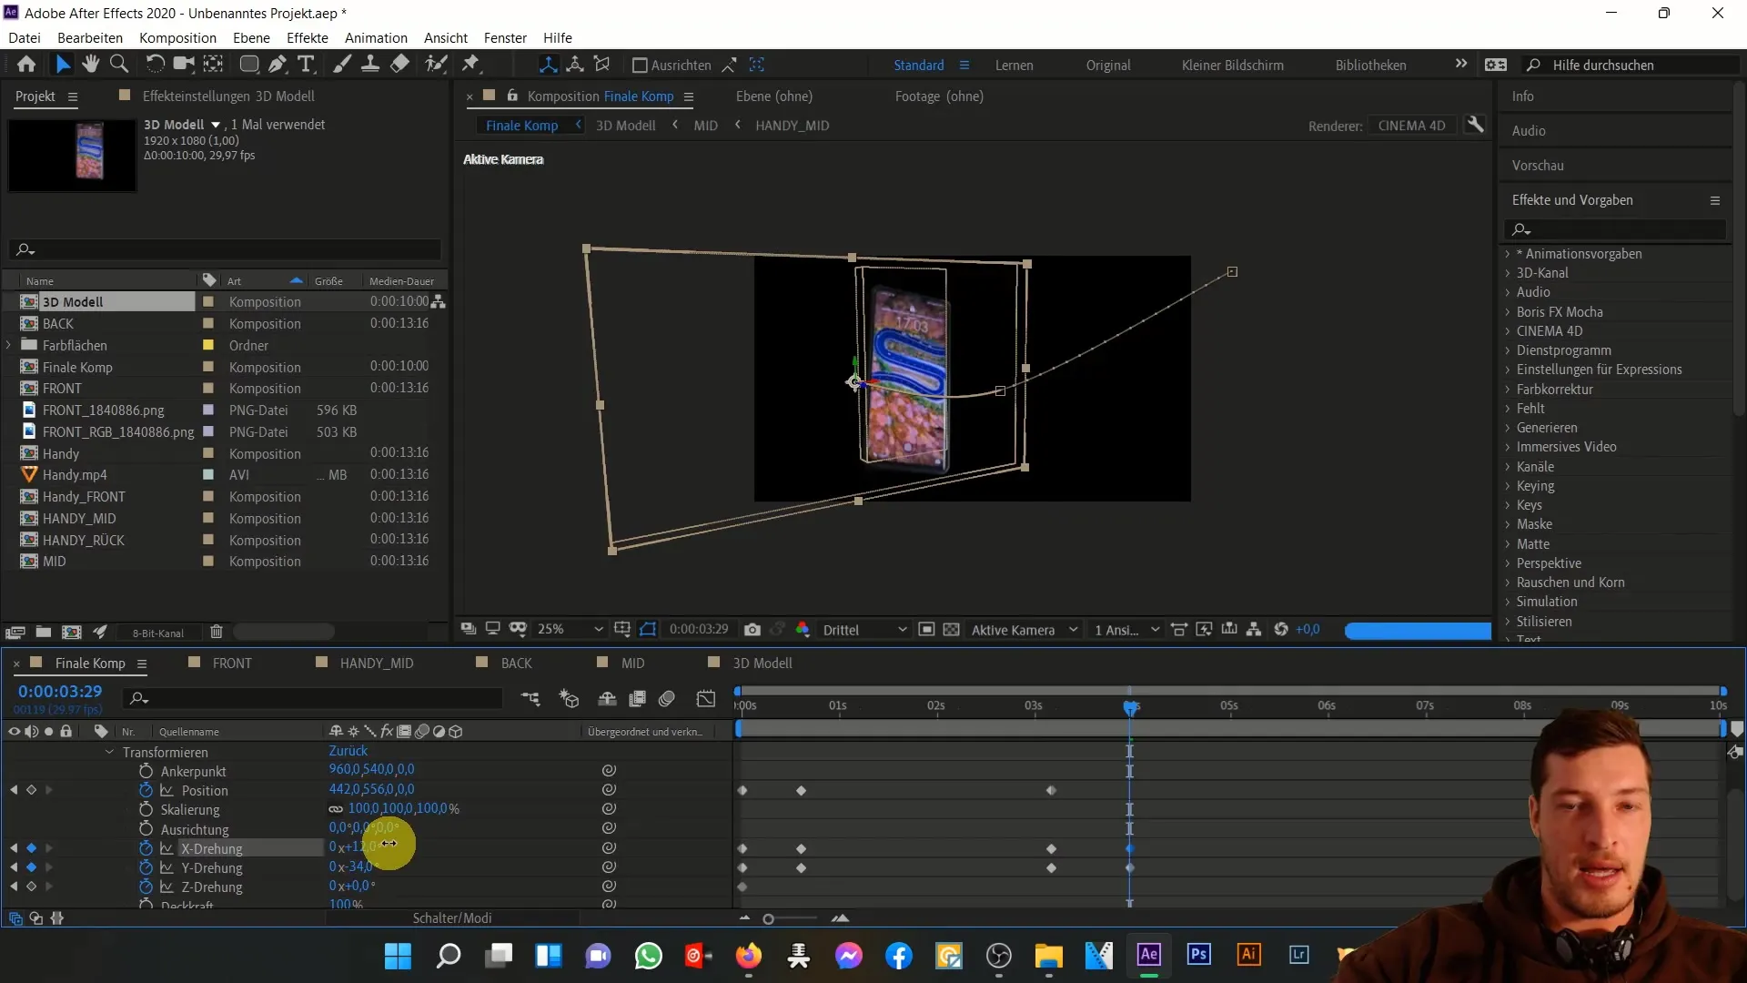
Task: Select the puppet pin tool icon
Action: (471, 65)
